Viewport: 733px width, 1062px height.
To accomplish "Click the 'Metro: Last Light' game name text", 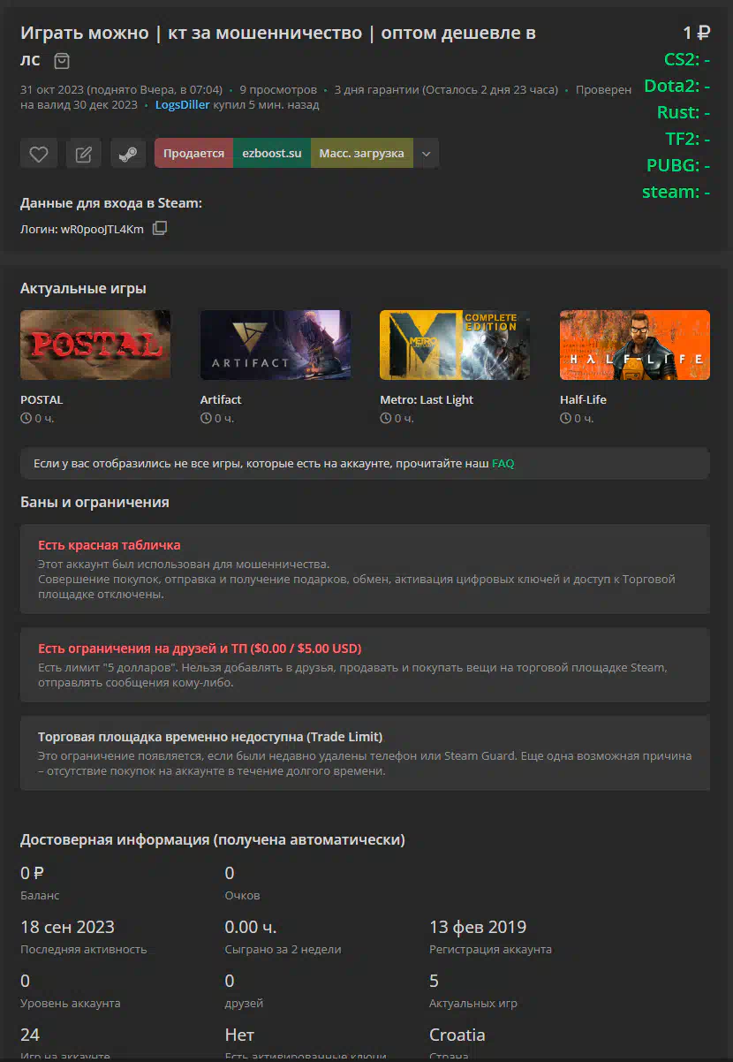I will 427,400.
